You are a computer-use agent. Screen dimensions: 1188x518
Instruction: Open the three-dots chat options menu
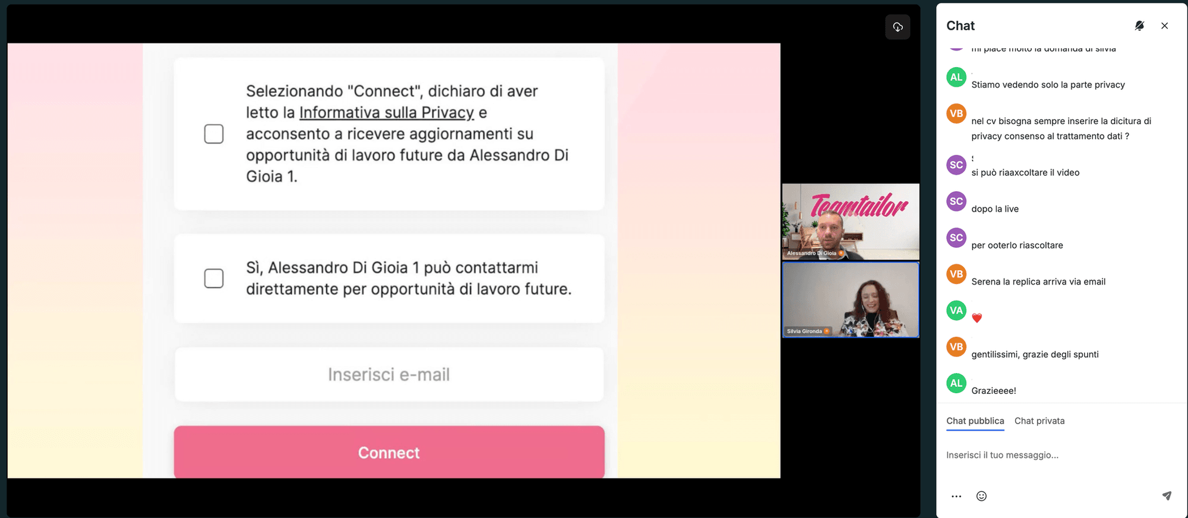(x=956, y=496)
